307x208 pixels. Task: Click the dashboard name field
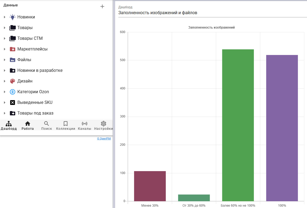[212, 13]
